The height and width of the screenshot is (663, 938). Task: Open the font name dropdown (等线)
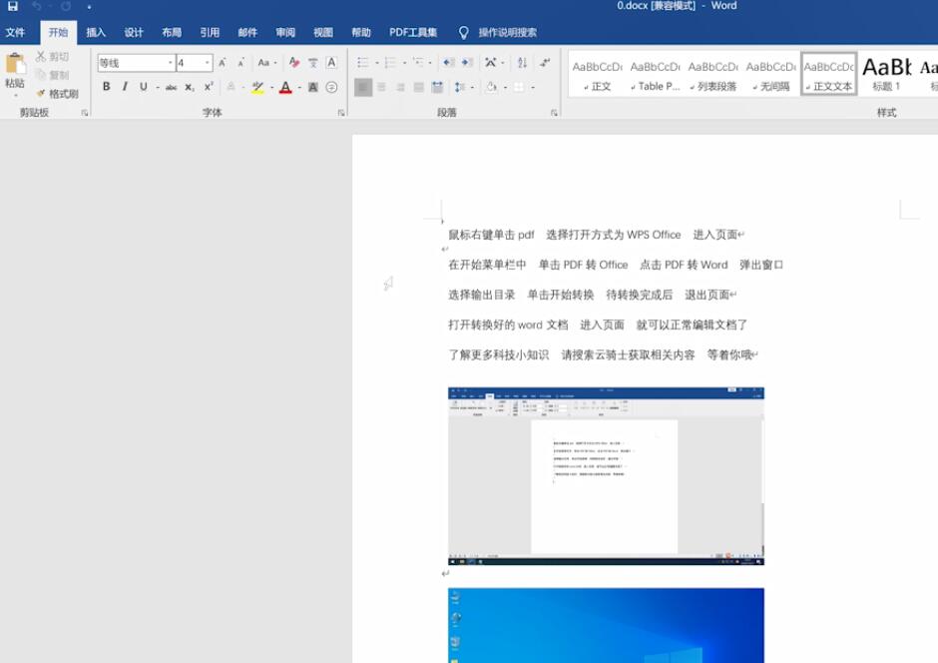point(170,62)
